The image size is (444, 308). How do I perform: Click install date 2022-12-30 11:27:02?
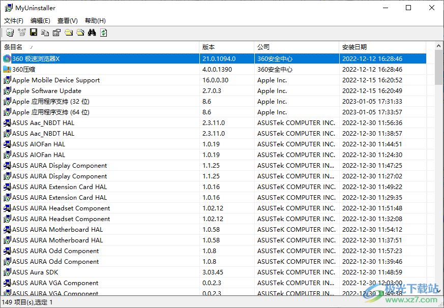pyautogui.click(x=372, y=176)
